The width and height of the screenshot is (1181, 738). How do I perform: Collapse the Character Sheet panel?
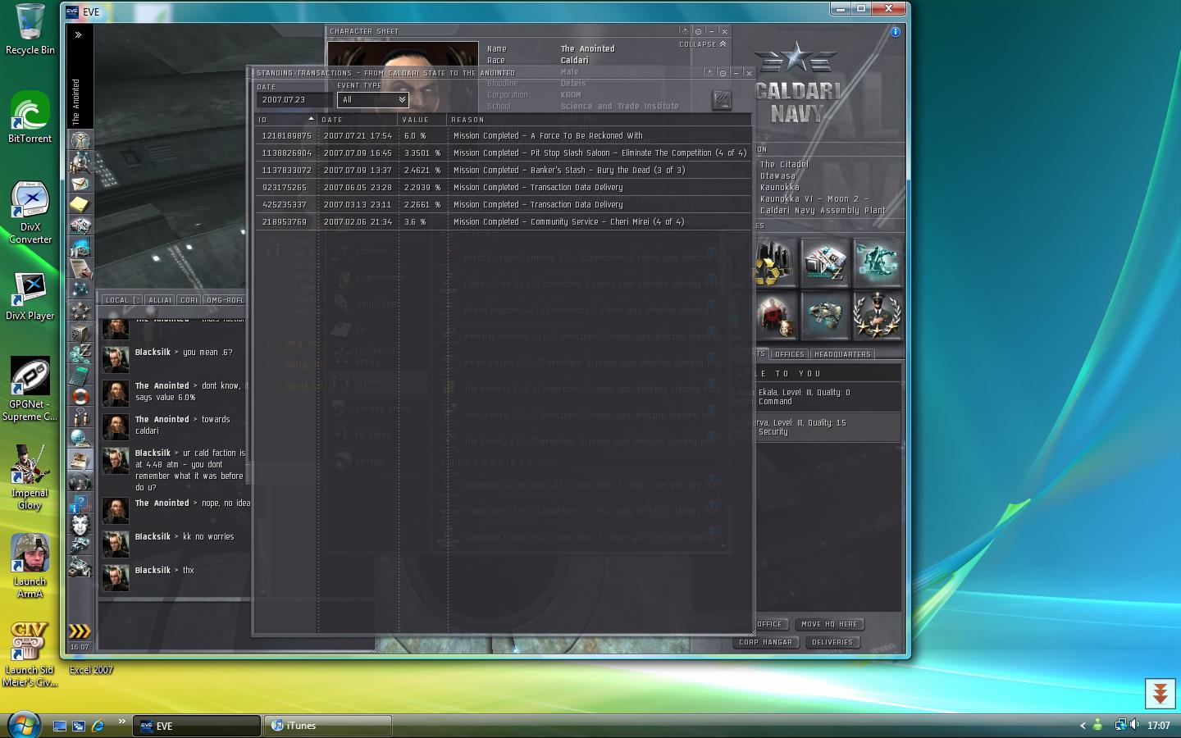pos(703,44)
